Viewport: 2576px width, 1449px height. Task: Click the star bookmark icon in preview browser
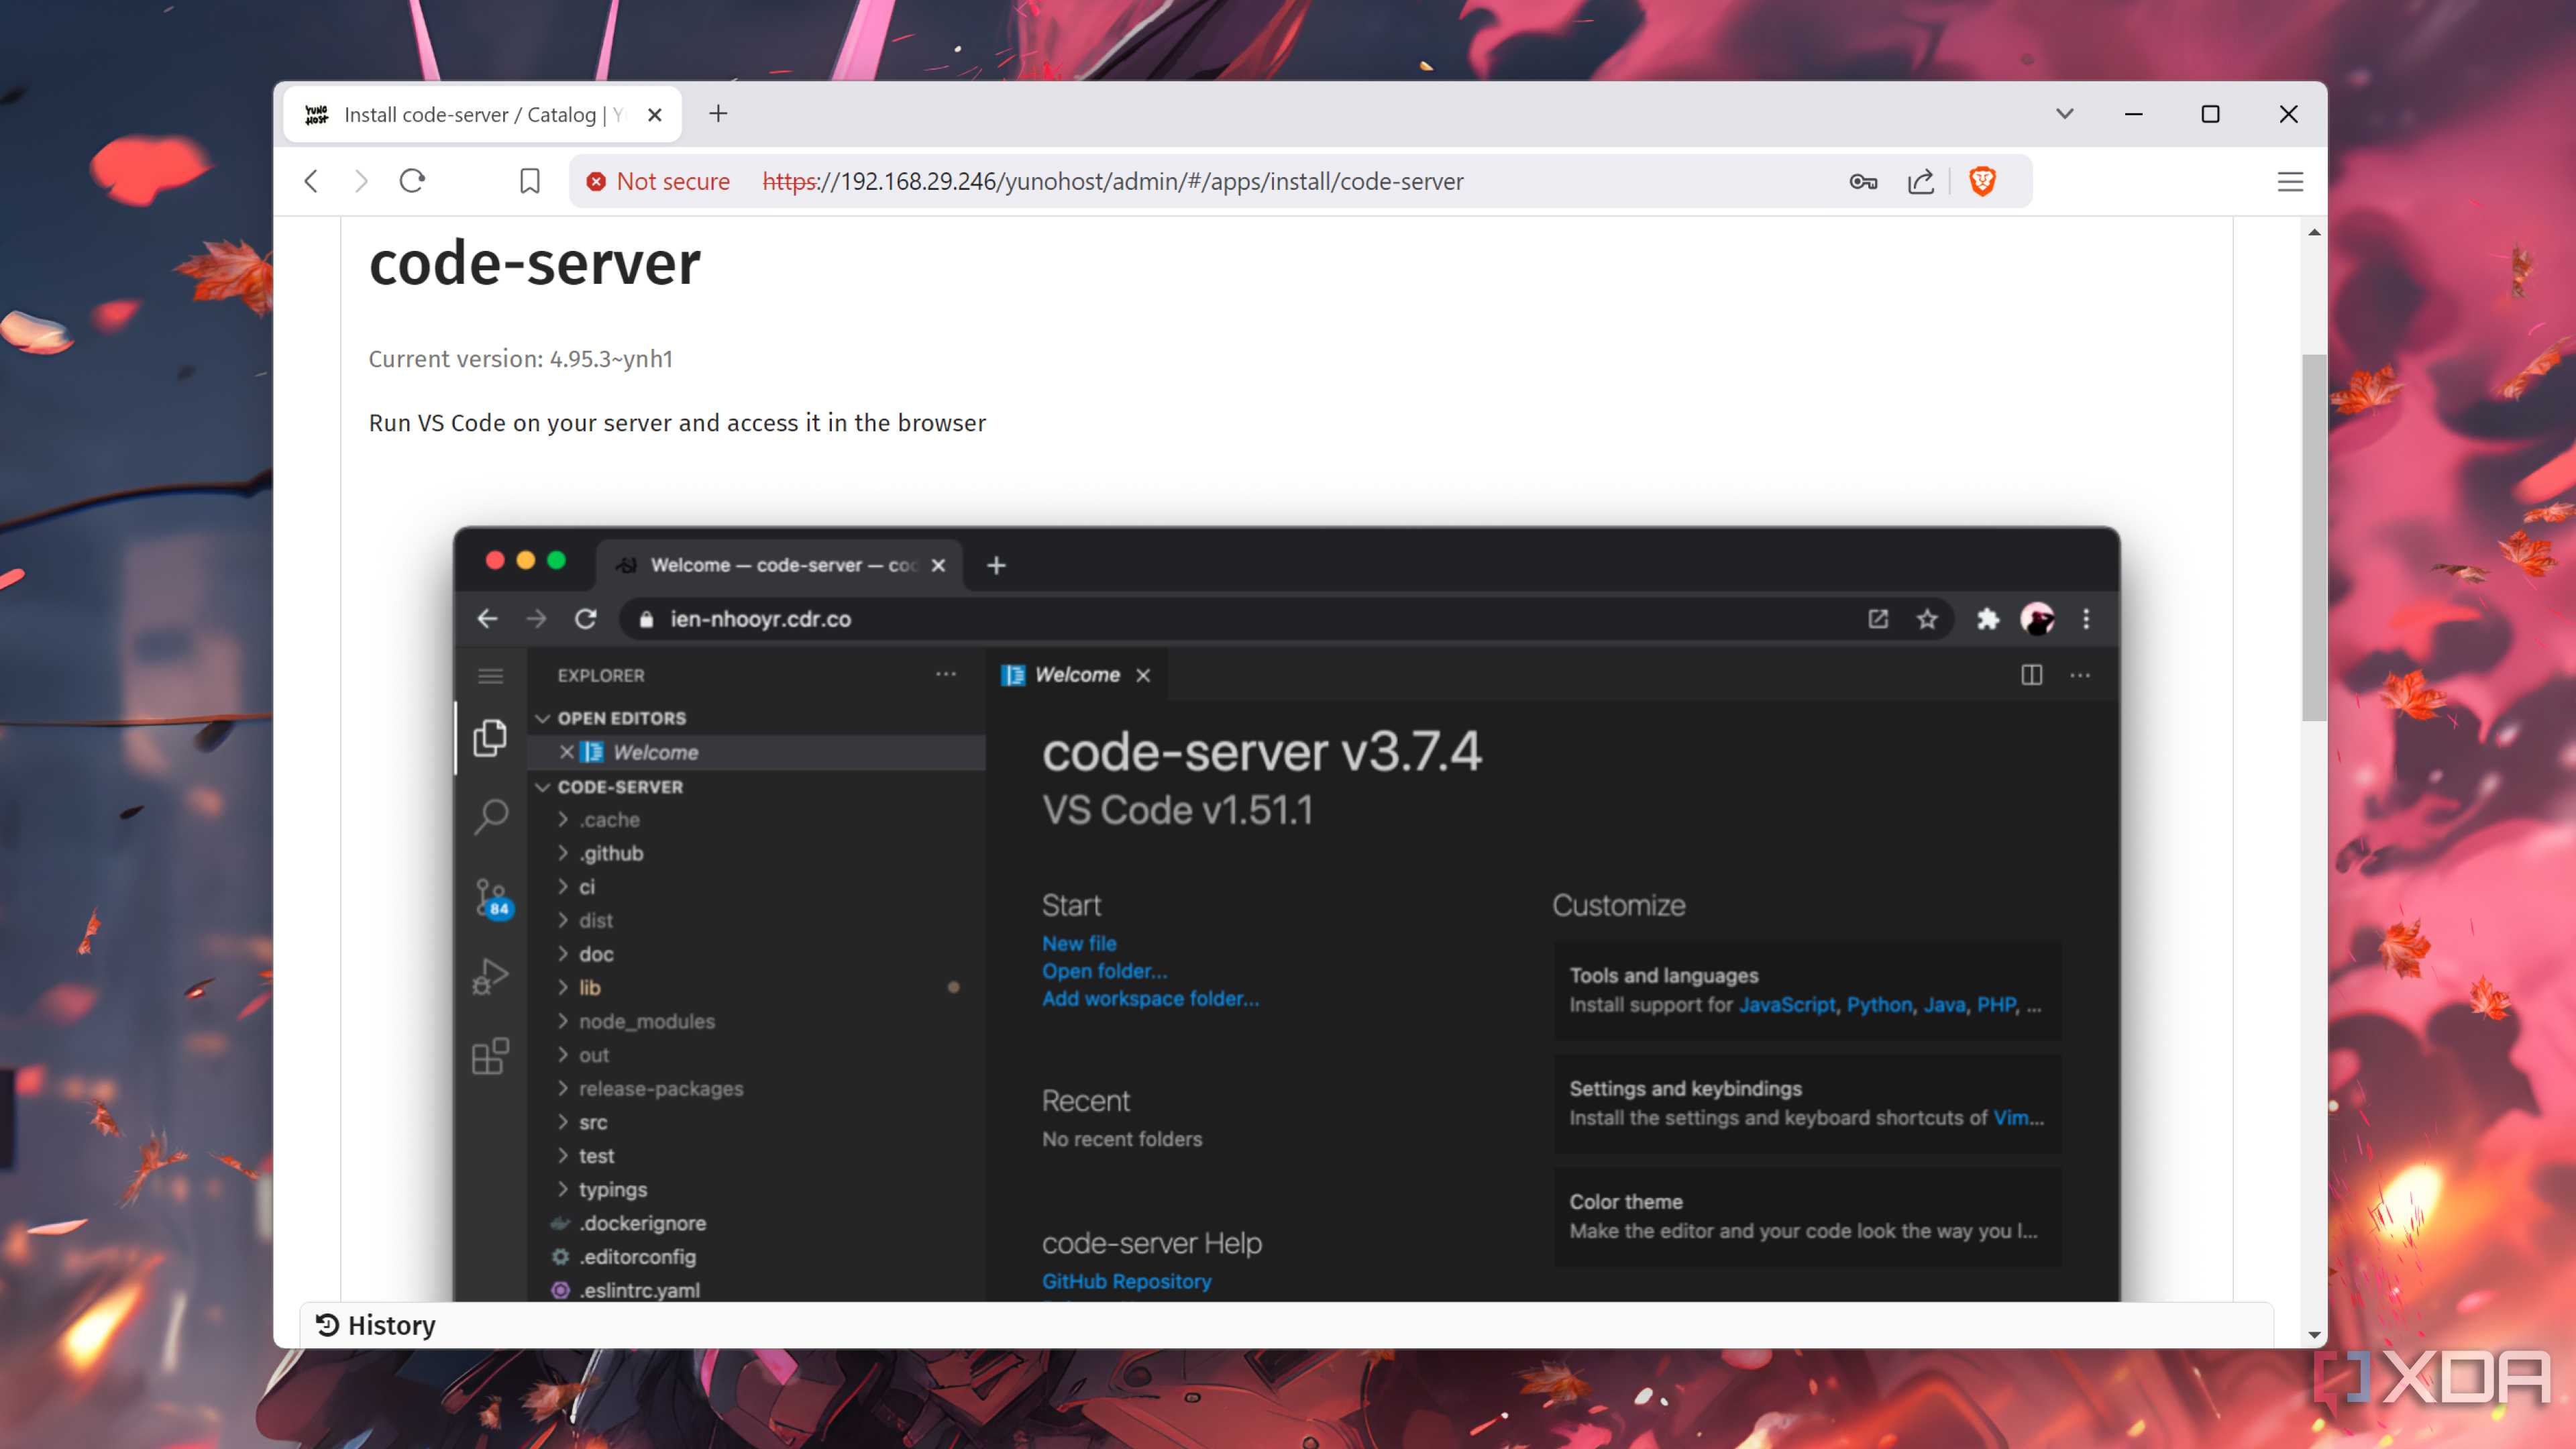[1927, 619]
